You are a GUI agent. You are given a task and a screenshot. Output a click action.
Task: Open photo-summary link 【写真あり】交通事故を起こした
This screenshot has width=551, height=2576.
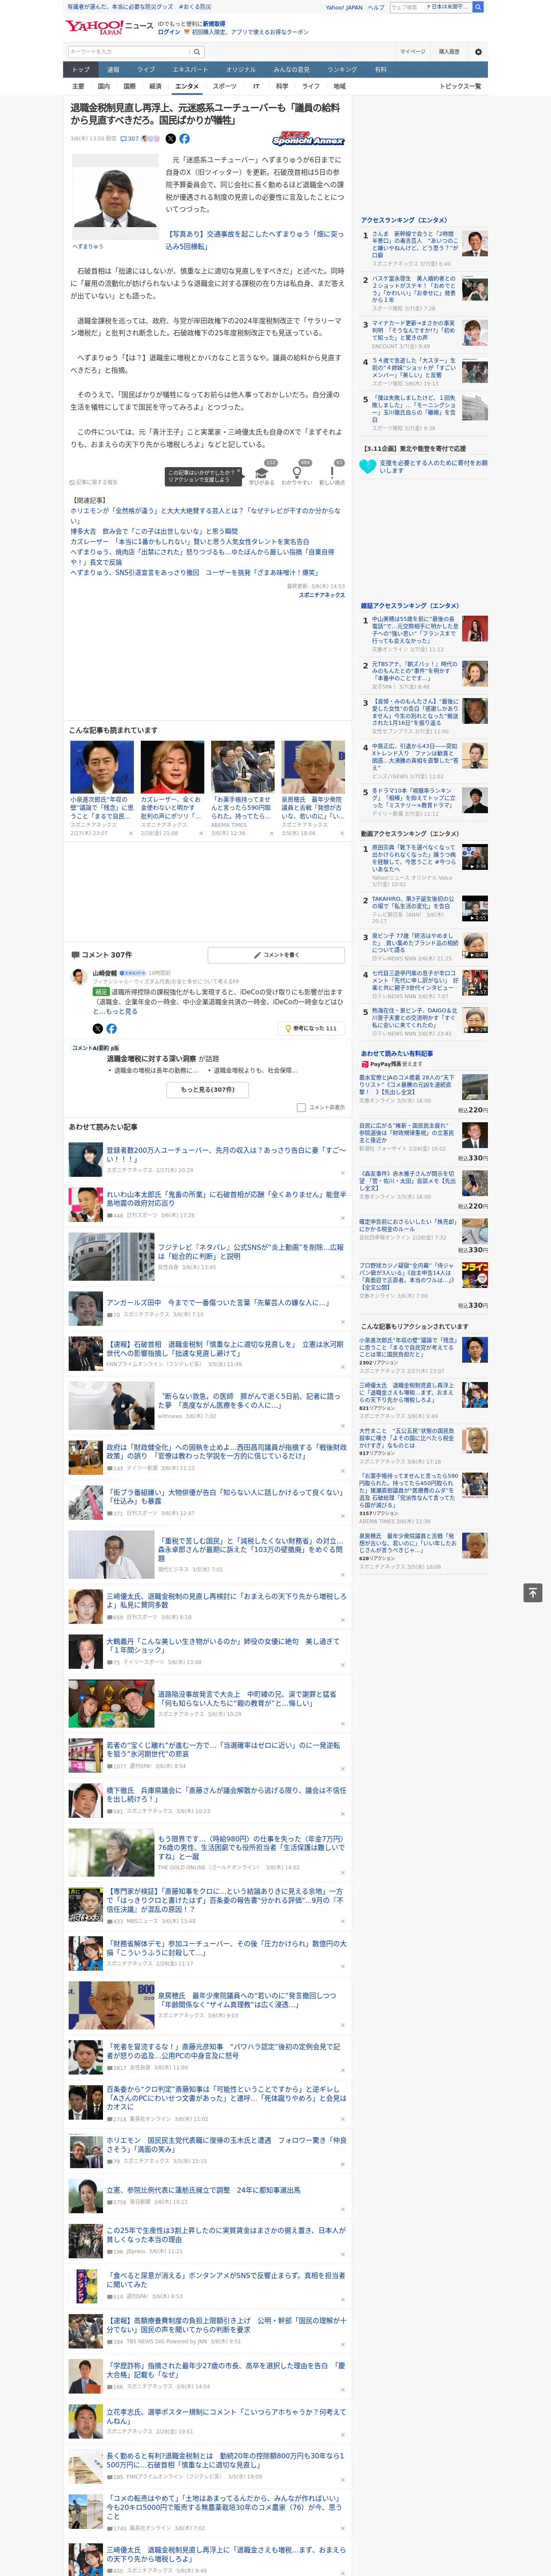254,240
